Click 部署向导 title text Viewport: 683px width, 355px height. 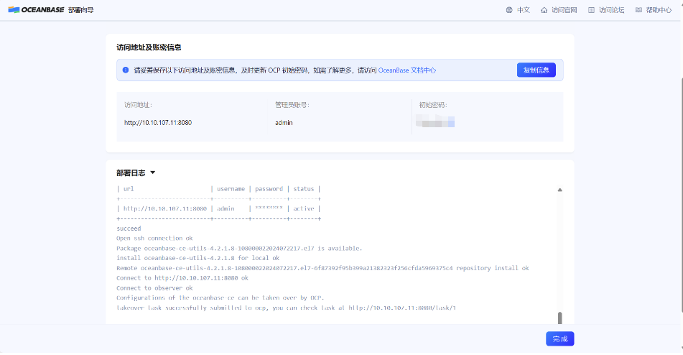(x=81, y=10)
